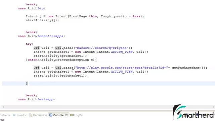215x121 pixels.
Task: Open the LogCat tab
Action: 77,115
